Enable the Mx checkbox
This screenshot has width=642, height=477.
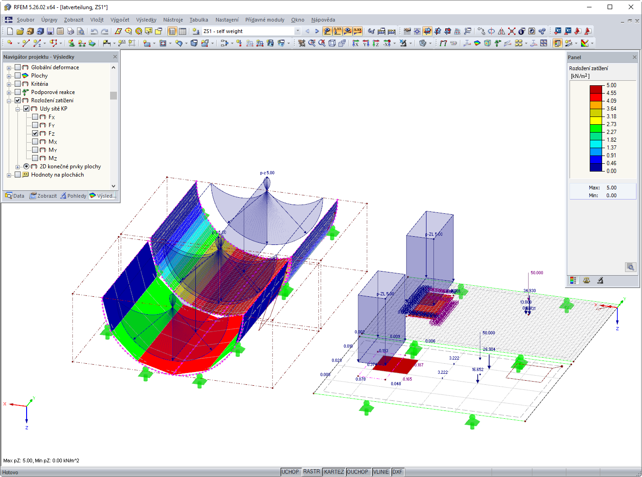click(x=35, y=142)
